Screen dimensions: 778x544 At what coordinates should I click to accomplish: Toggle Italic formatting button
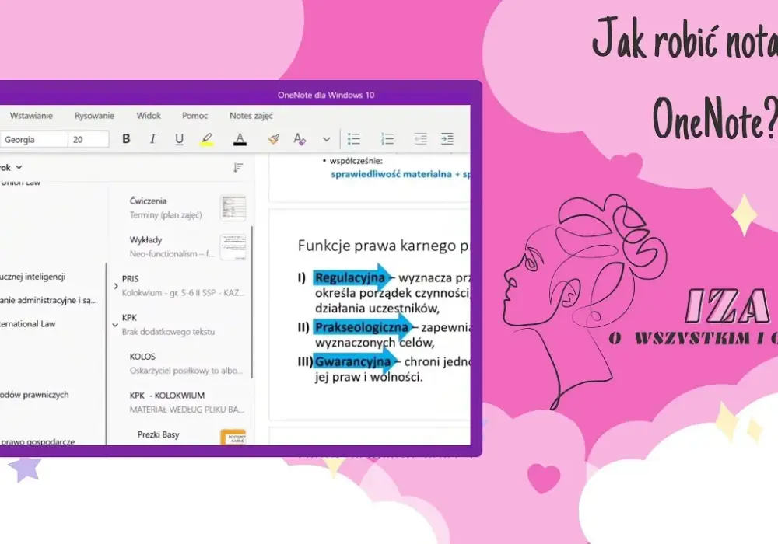(x=152, y=139)
